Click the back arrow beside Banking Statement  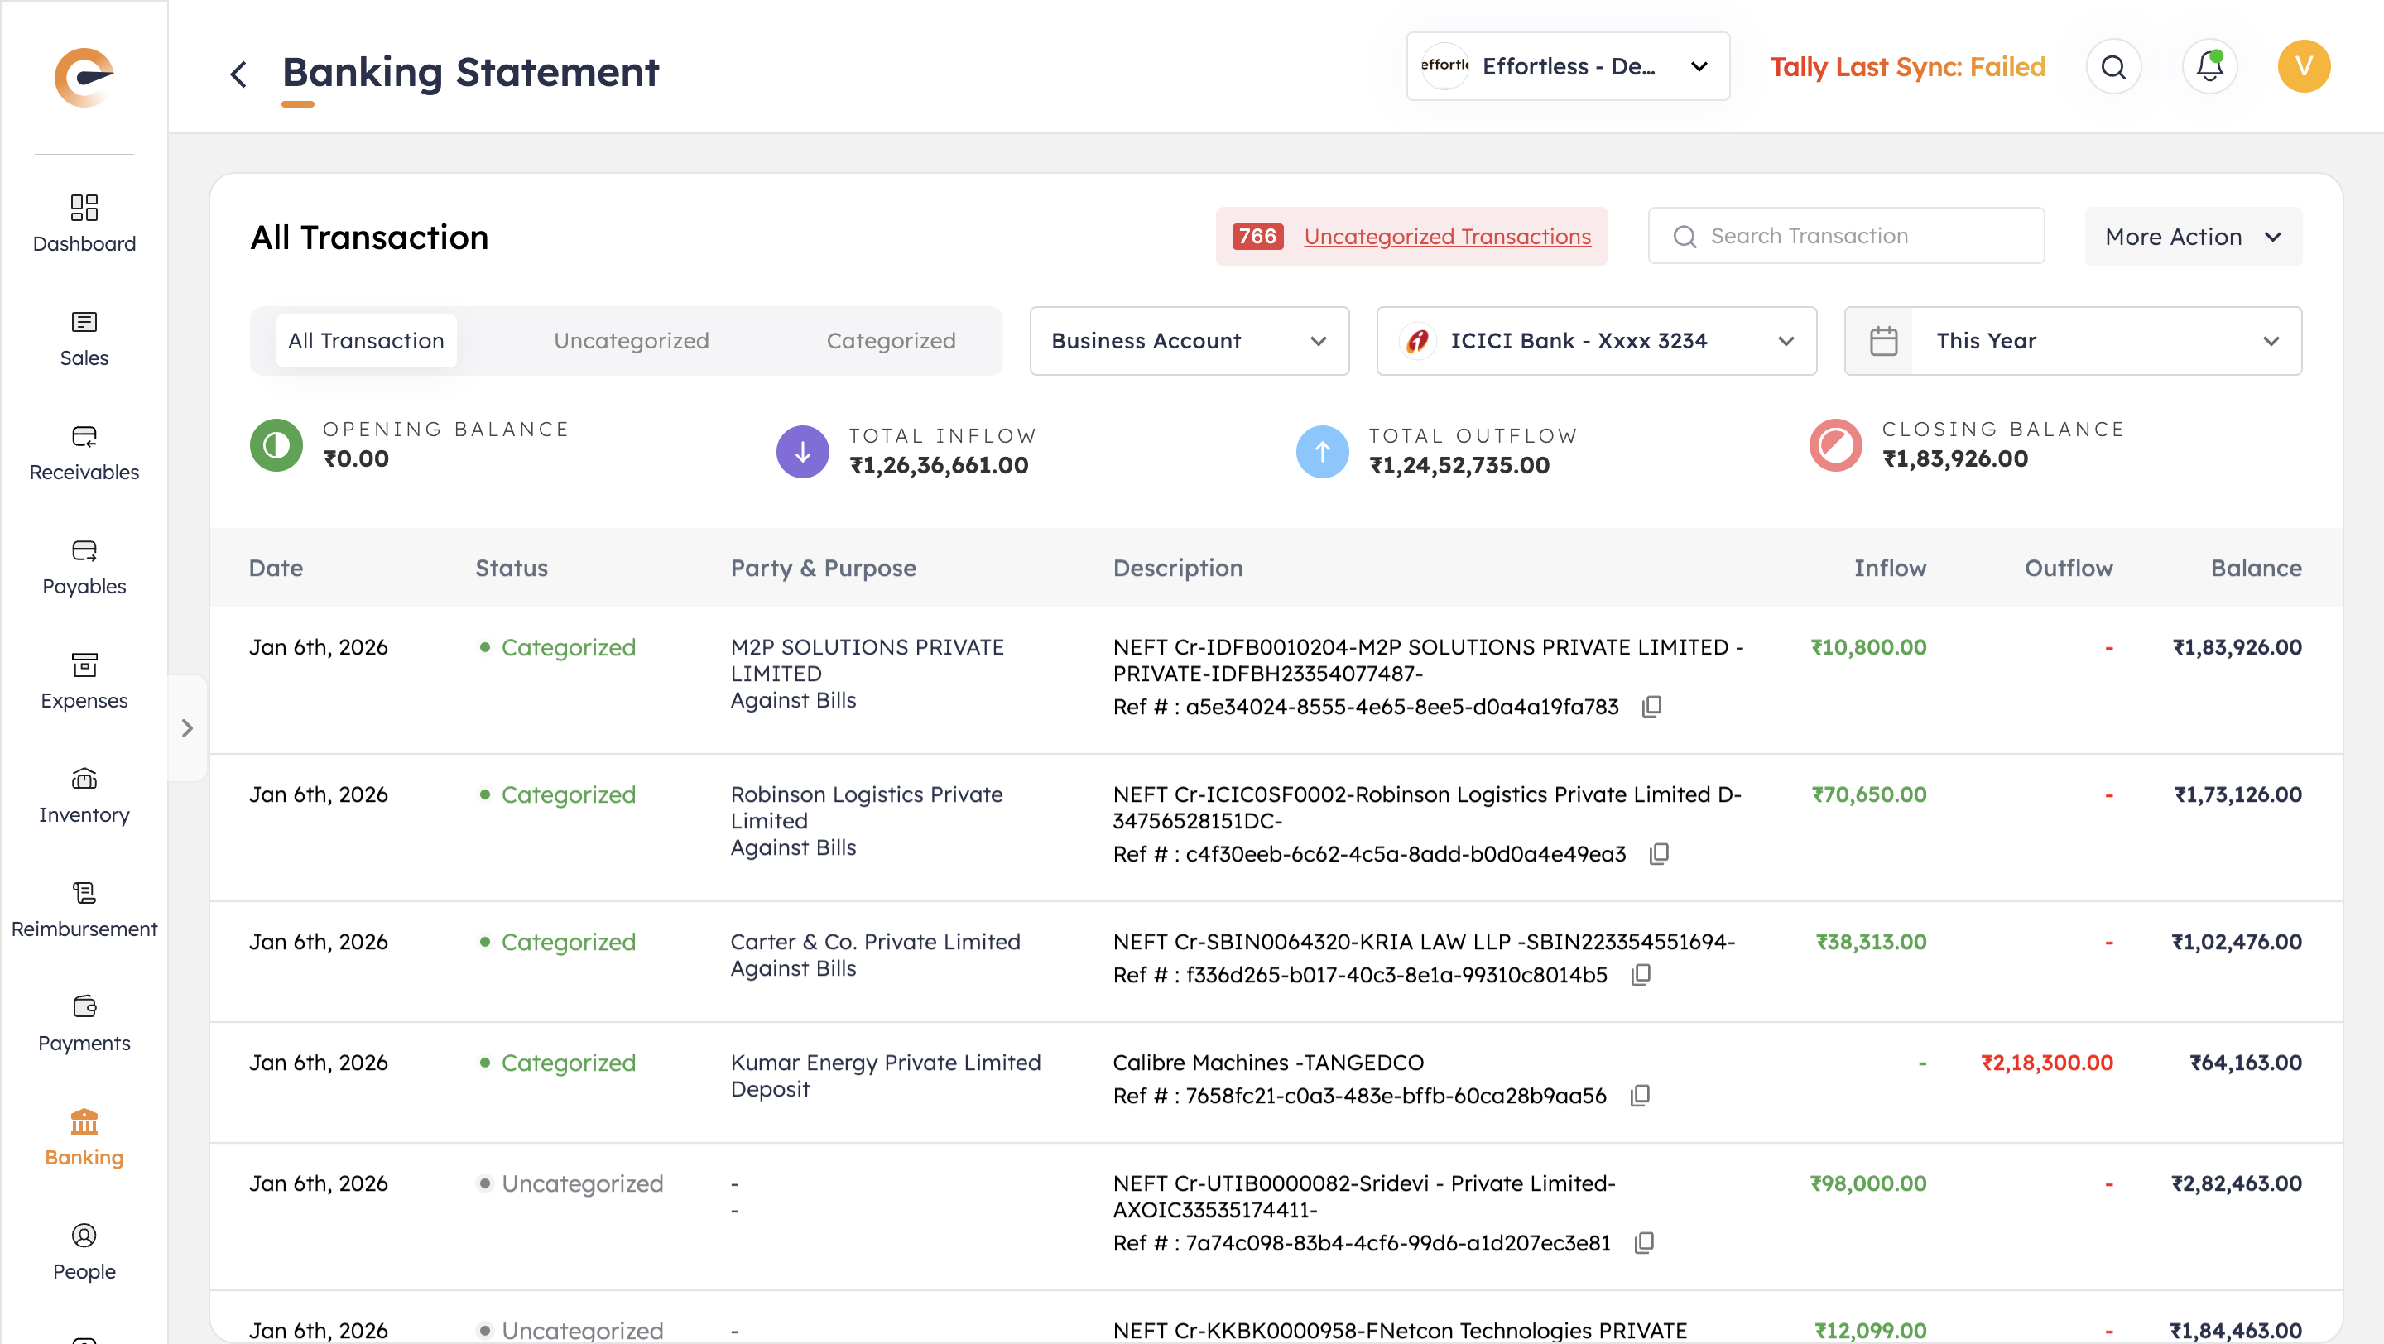click(x=238, y=74)
